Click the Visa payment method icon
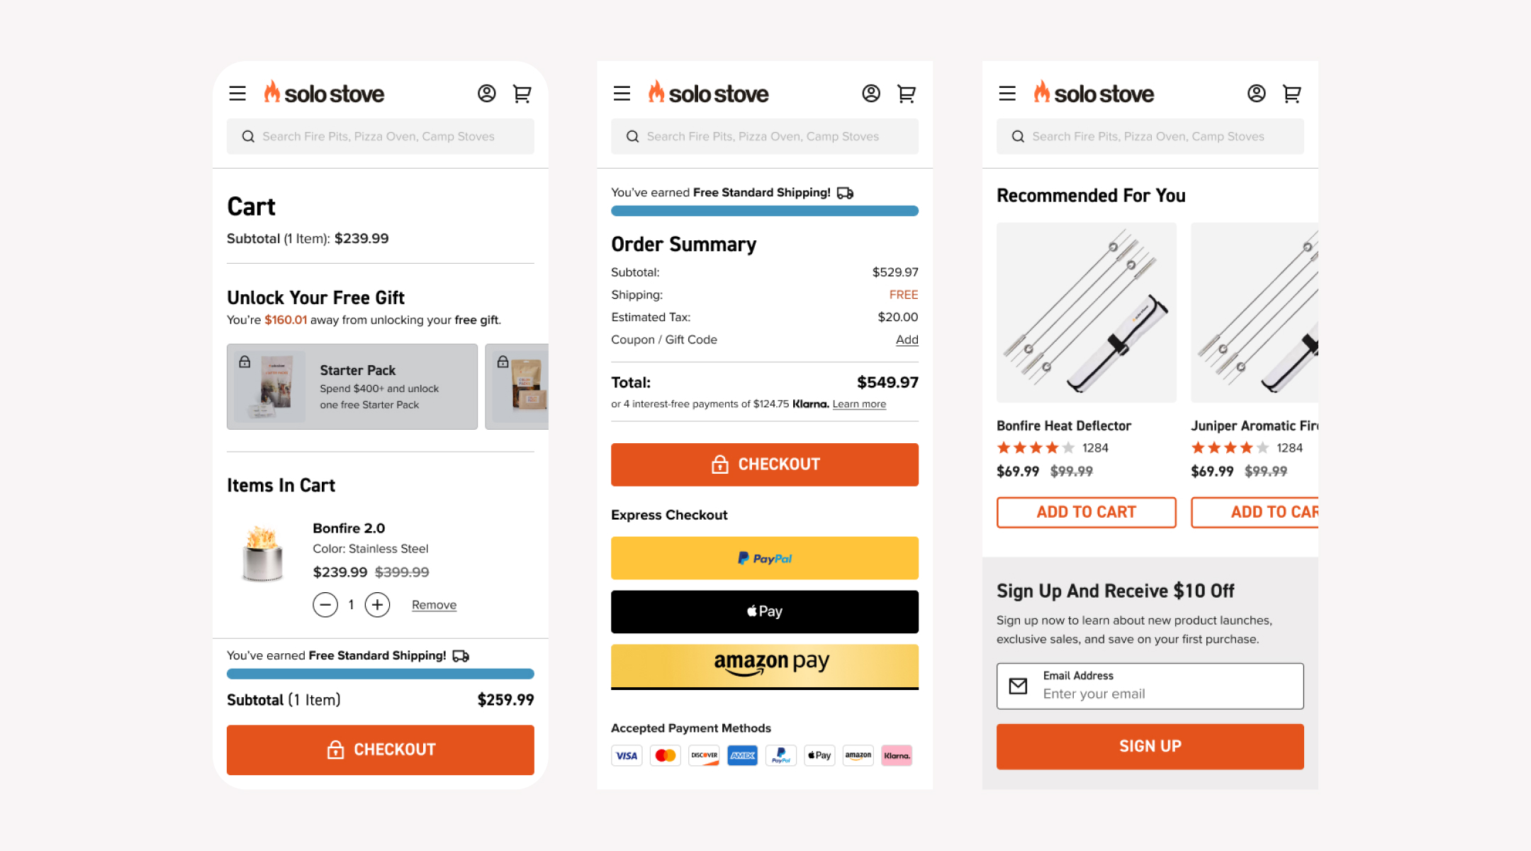Viewport: 1531px width, 851px height. point(627,755)
